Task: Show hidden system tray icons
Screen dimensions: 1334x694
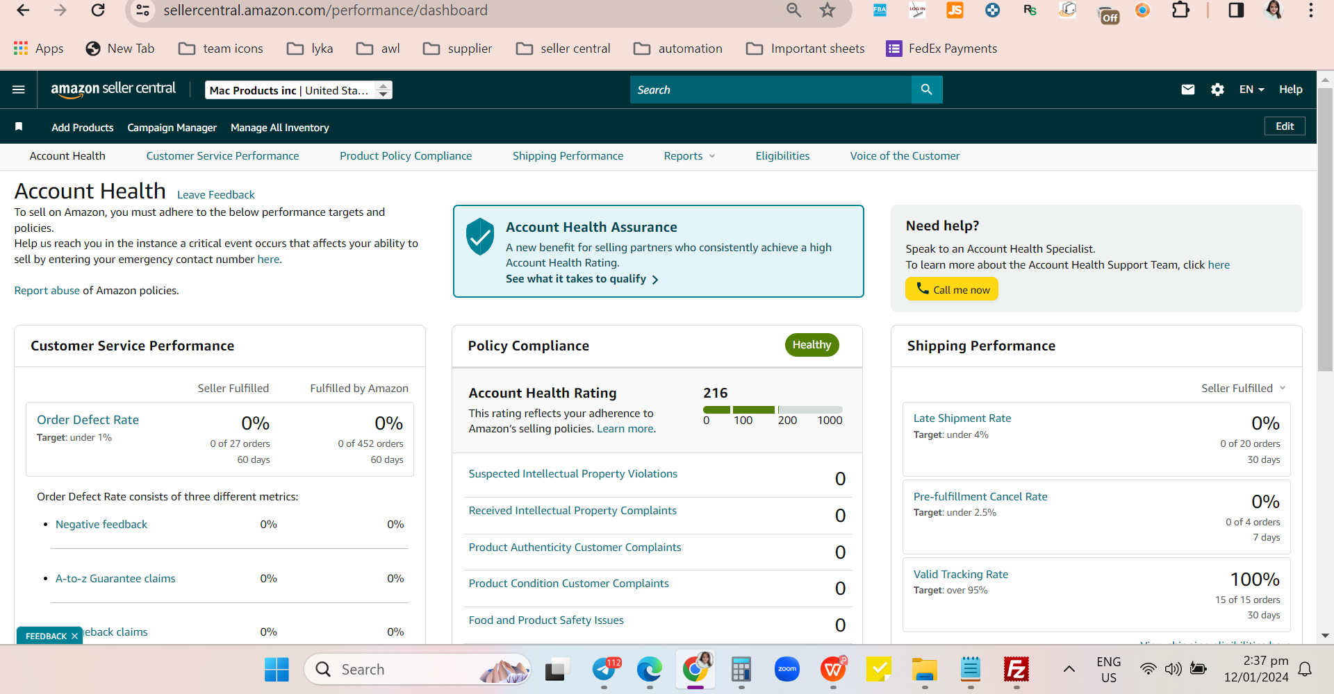Action: click(x=1069, y=670)
